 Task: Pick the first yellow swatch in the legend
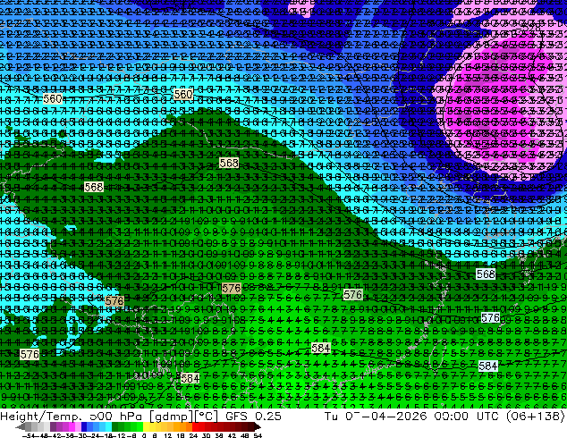tap(146, 427)
